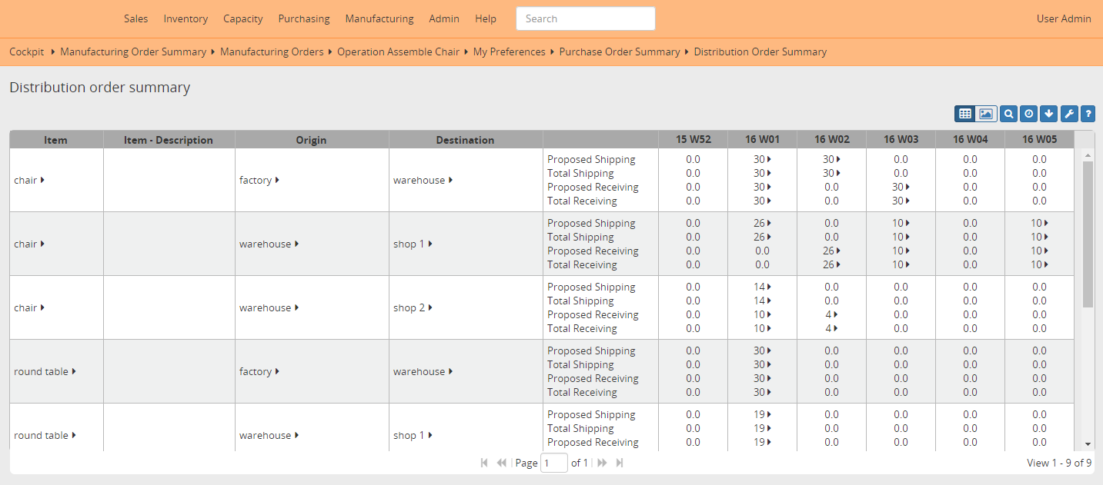Viewport: 1103px width, 485px height.
Task: Open time bucket settings via clock icon
Action: (x=1028, y=113)
